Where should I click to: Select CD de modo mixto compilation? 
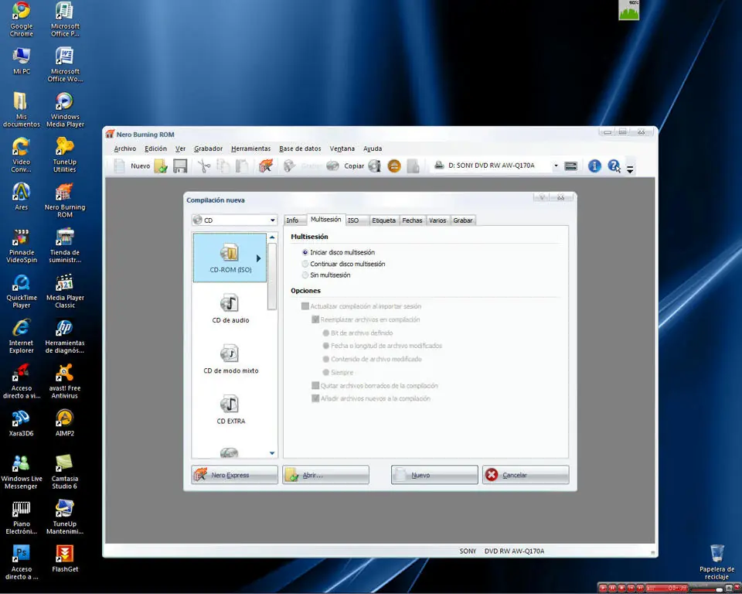click(230, 360)
